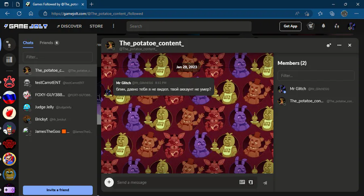
Task: Toggle the chat sidebar icon
Action: [9, 44]
